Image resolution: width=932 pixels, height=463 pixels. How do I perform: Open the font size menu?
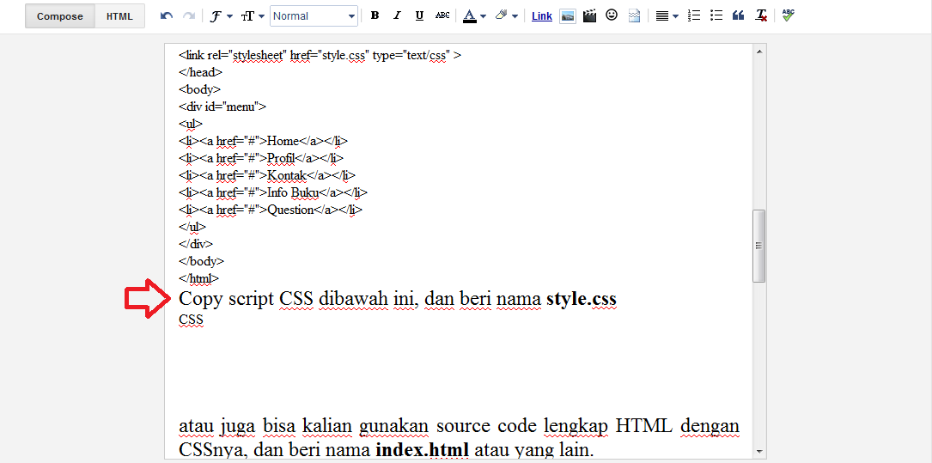point(253,16)
